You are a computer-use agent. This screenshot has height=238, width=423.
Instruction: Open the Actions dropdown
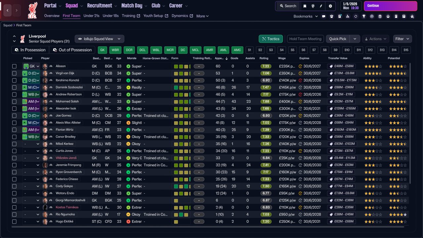pos(376,39)
